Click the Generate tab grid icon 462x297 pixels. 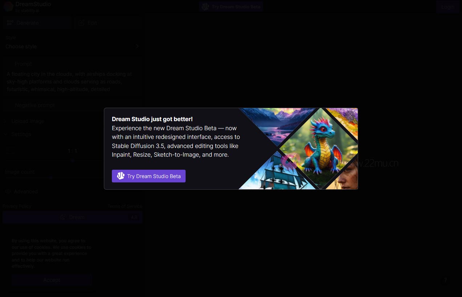tap(10, 23)
